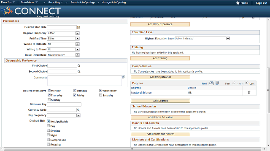
Task: Click the Currency Code lookup magnifier
Action: pos(78,110)
